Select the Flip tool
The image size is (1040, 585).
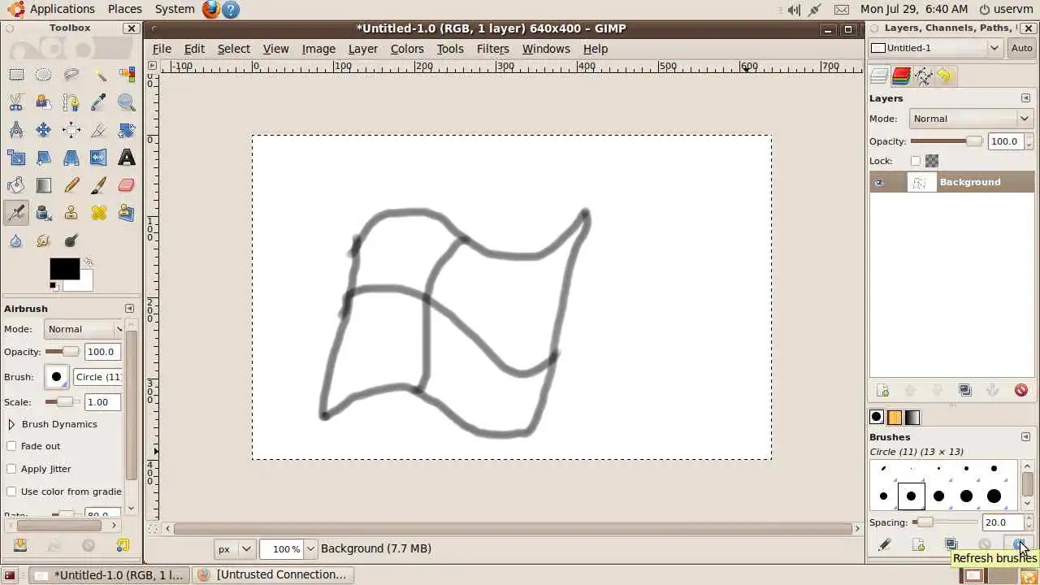tap(99, 158)
